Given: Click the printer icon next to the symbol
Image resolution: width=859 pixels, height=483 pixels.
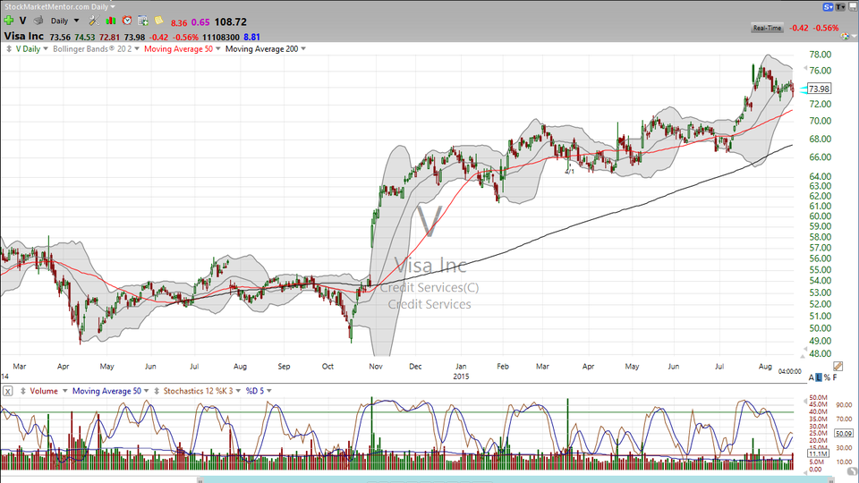Looking at the screenshot, I should pos(38,21).
